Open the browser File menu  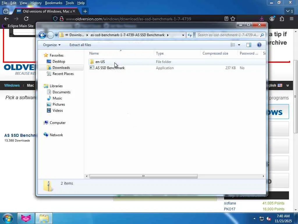tap(4, 3)
